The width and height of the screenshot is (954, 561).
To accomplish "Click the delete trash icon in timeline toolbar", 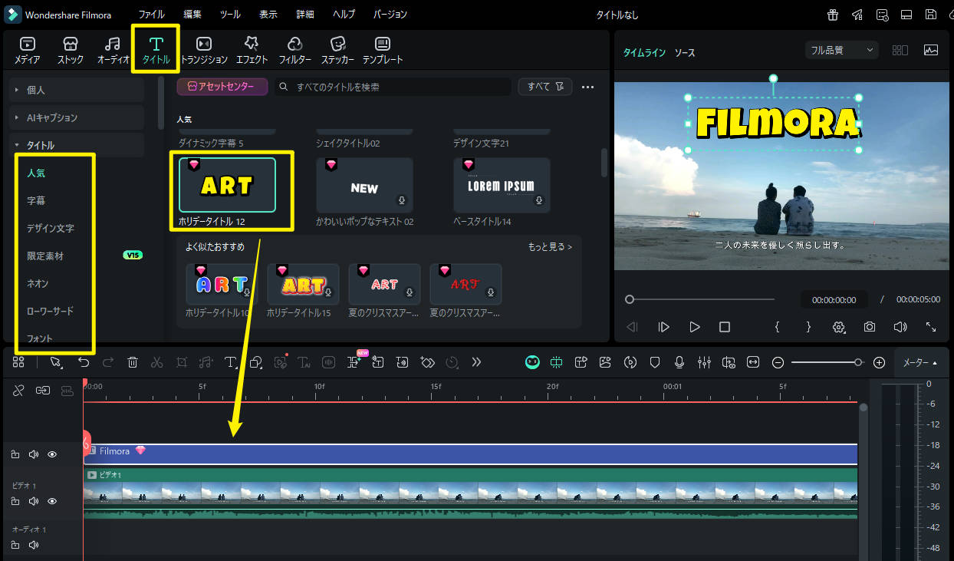I will (133, 362).
